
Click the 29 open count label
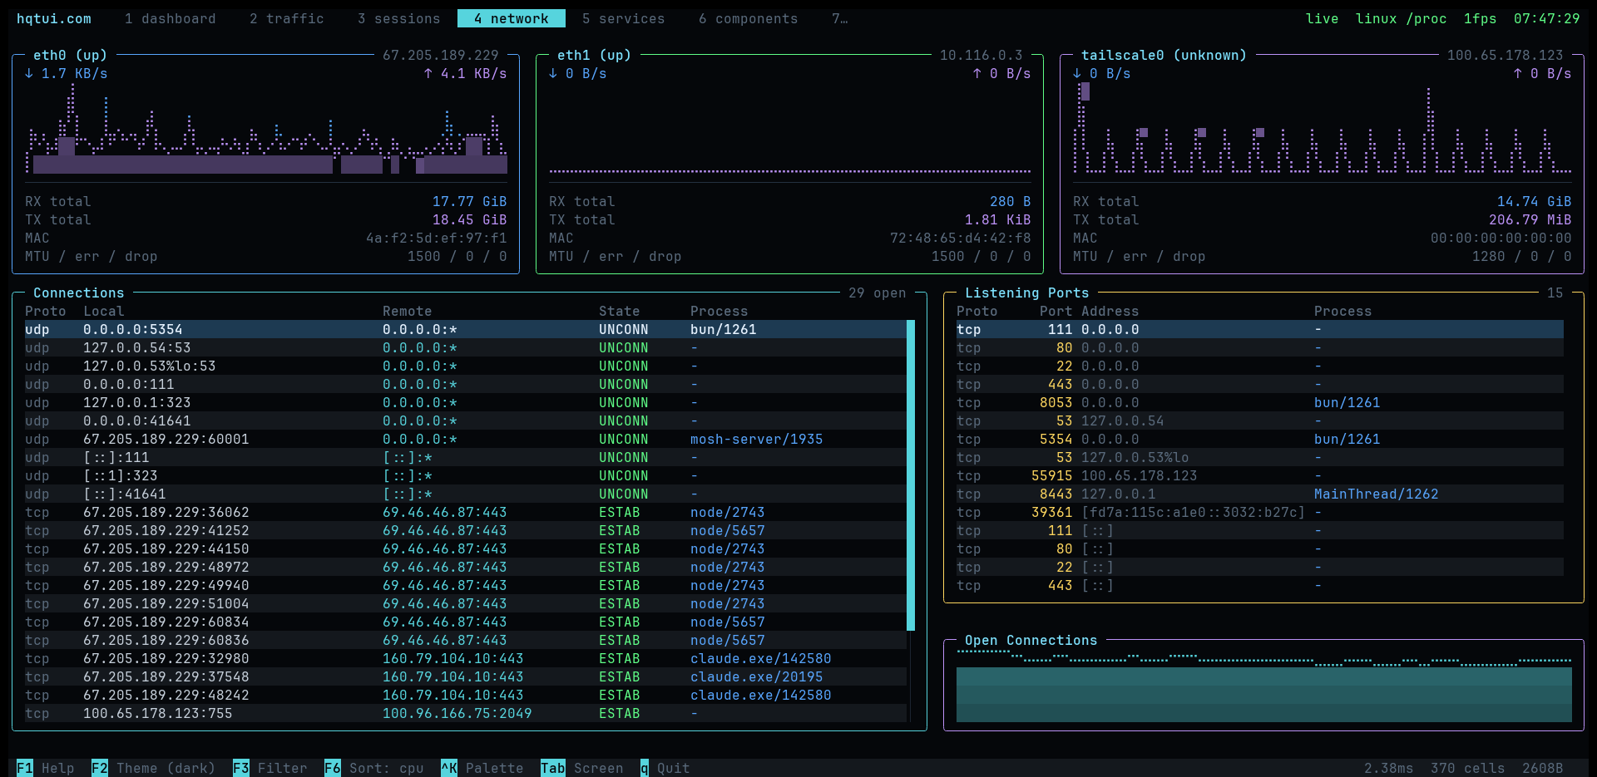[878, 293]
